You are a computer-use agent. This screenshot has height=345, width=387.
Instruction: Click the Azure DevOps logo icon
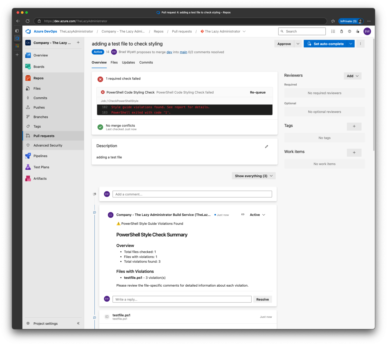(28, 31)
